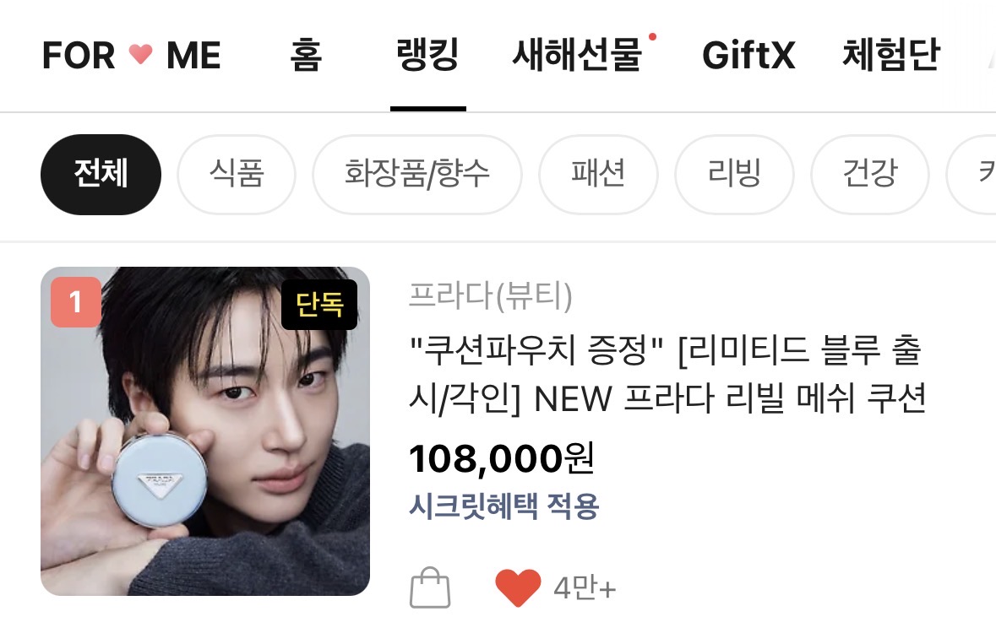The width and height of the screenshot is (996, 617).
Task: Click the number 1 rank badge
Action: [x=75, y=302]
